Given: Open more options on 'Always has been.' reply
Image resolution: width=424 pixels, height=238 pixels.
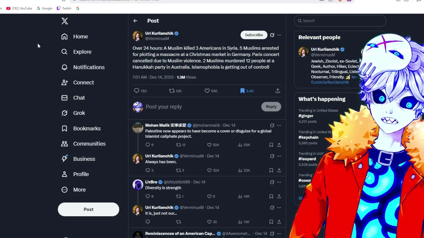Looking at the screenshot, I should 279,156.
